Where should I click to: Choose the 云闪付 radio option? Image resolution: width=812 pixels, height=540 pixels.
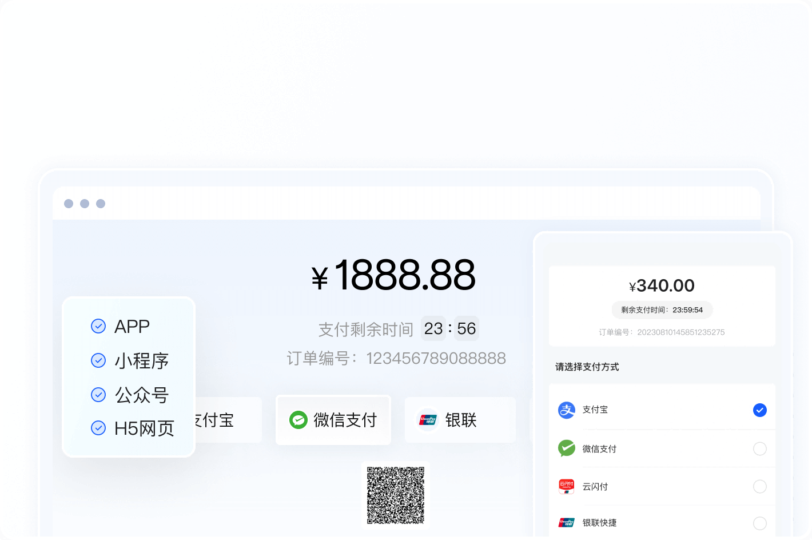pyautogui.click(x=759, y=486)
